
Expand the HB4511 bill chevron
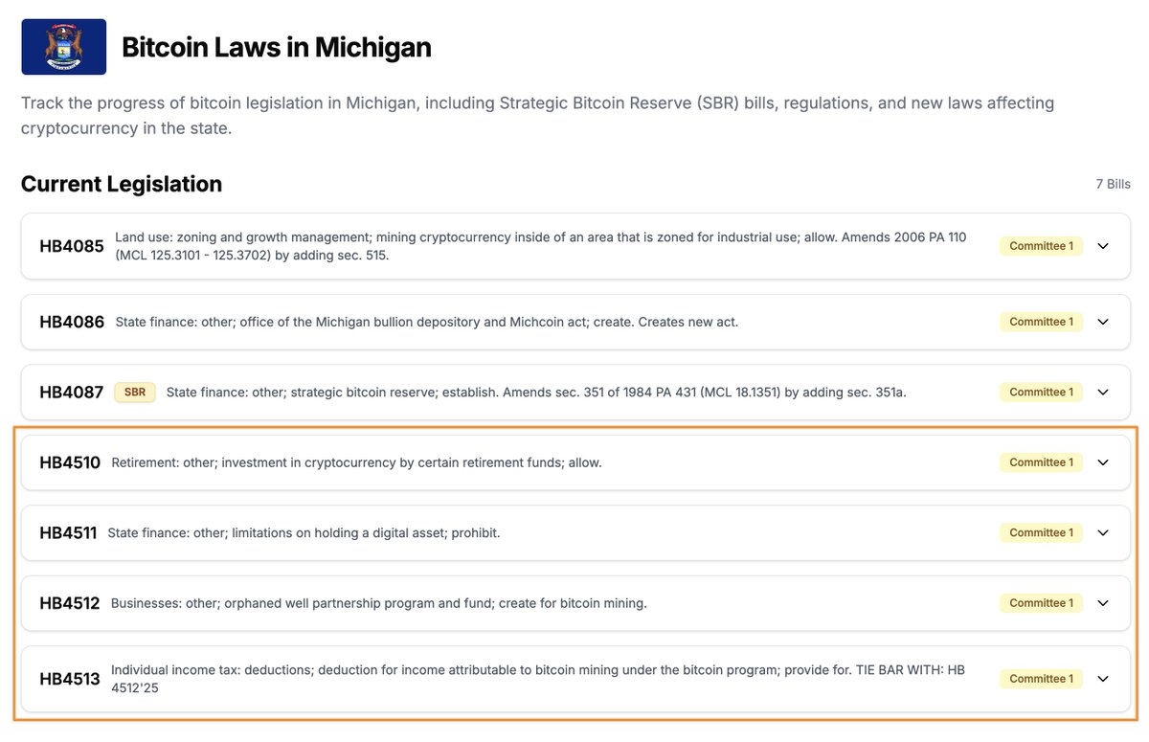1103,532
